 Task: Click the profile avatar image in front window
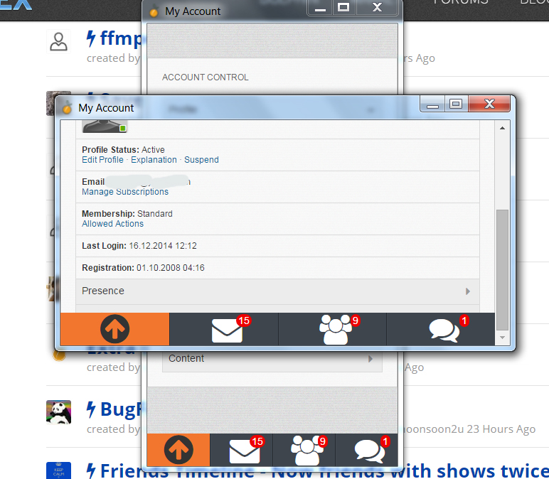105,127
